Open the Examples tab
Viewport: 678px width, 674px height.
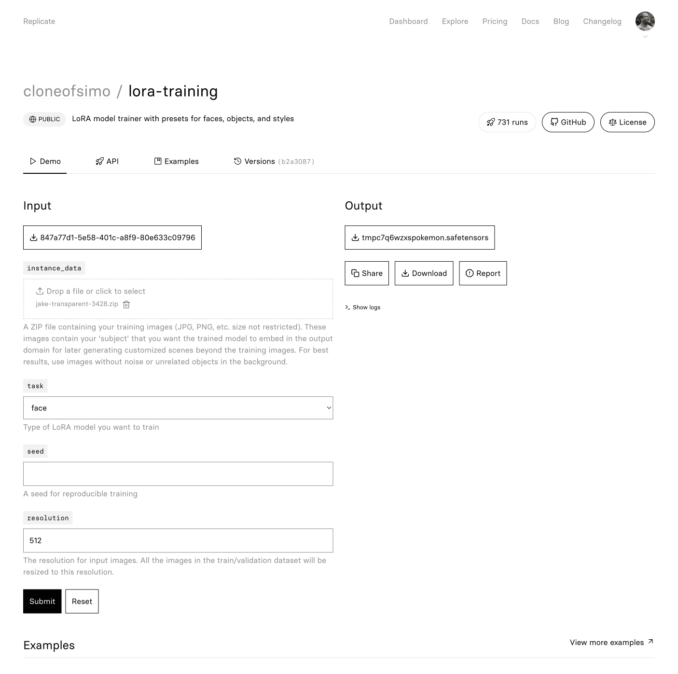coord(177,161)
